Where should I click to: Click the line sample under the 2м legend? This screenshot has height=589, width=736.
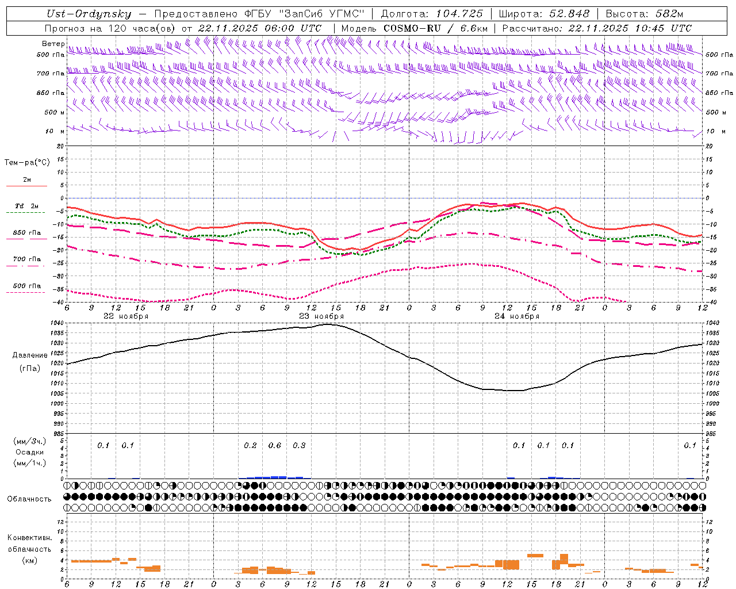tap(26, 186)
